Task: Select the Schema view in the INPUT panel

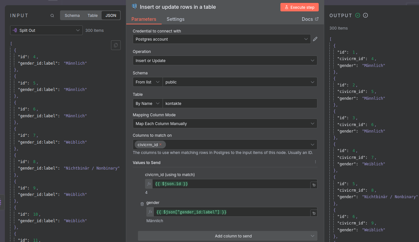Action: (x=72, y=15)
